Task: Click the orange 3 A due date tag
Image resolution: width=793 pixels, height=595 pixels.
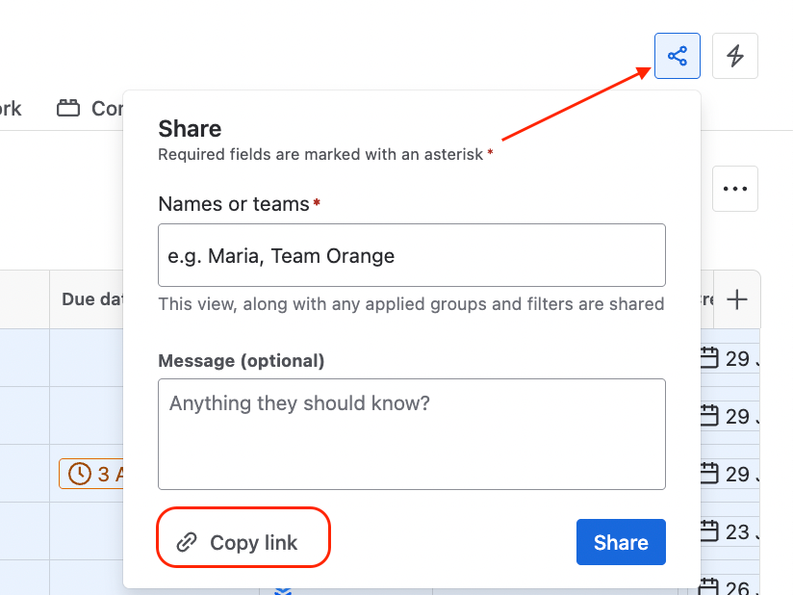Action: point(91,474)
